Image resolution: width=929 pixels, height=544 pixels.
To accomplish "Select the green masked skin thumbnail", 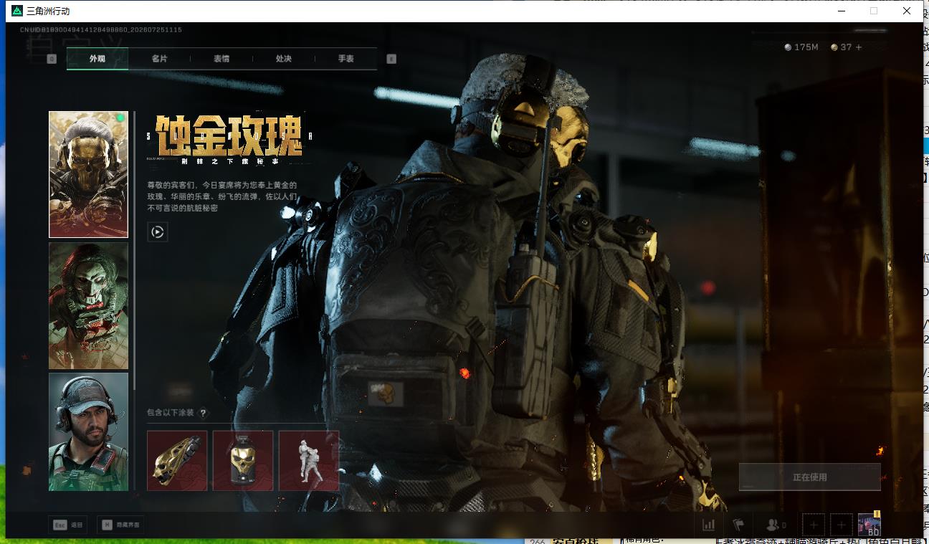I will [88, 305].
